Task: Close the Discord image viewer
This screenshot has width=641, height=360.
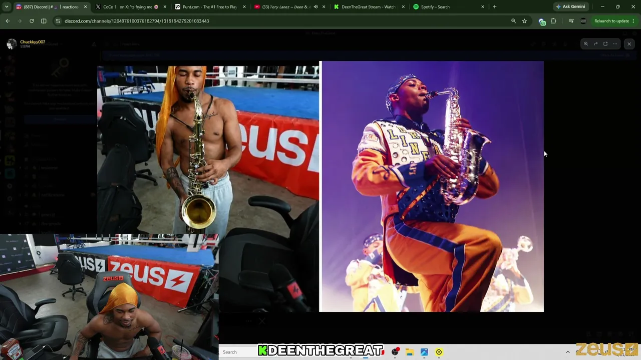Action: (x=629, y=44)
